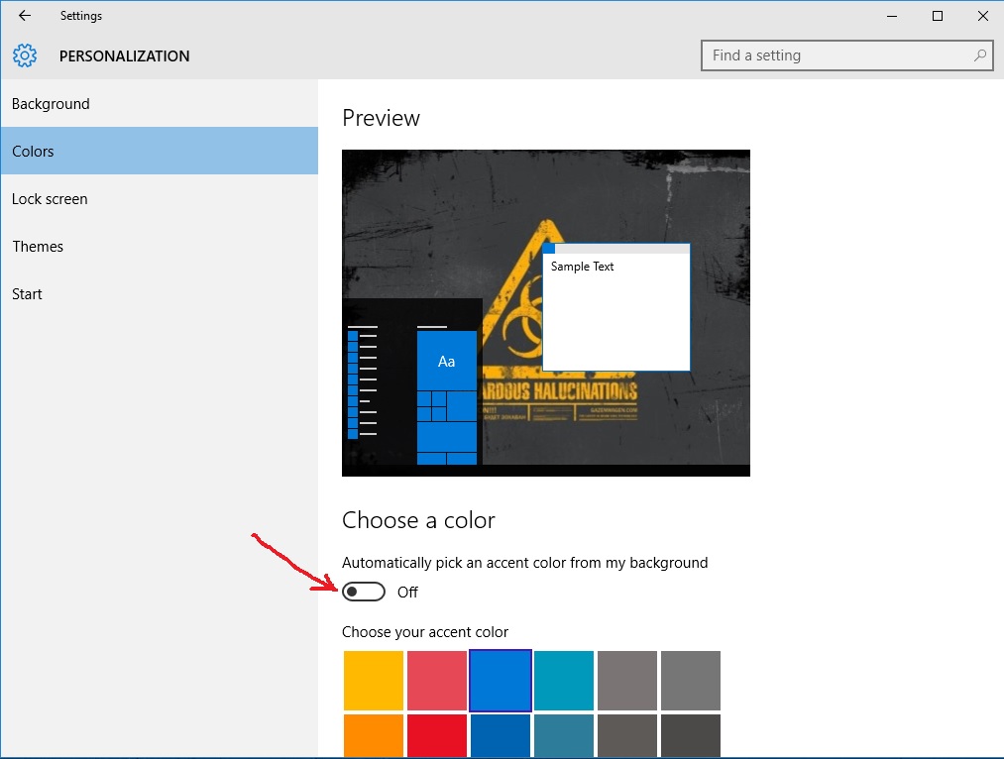Pick the orange accent color
This screenshot has width=1004, height=759.
(x=374, y=736)
